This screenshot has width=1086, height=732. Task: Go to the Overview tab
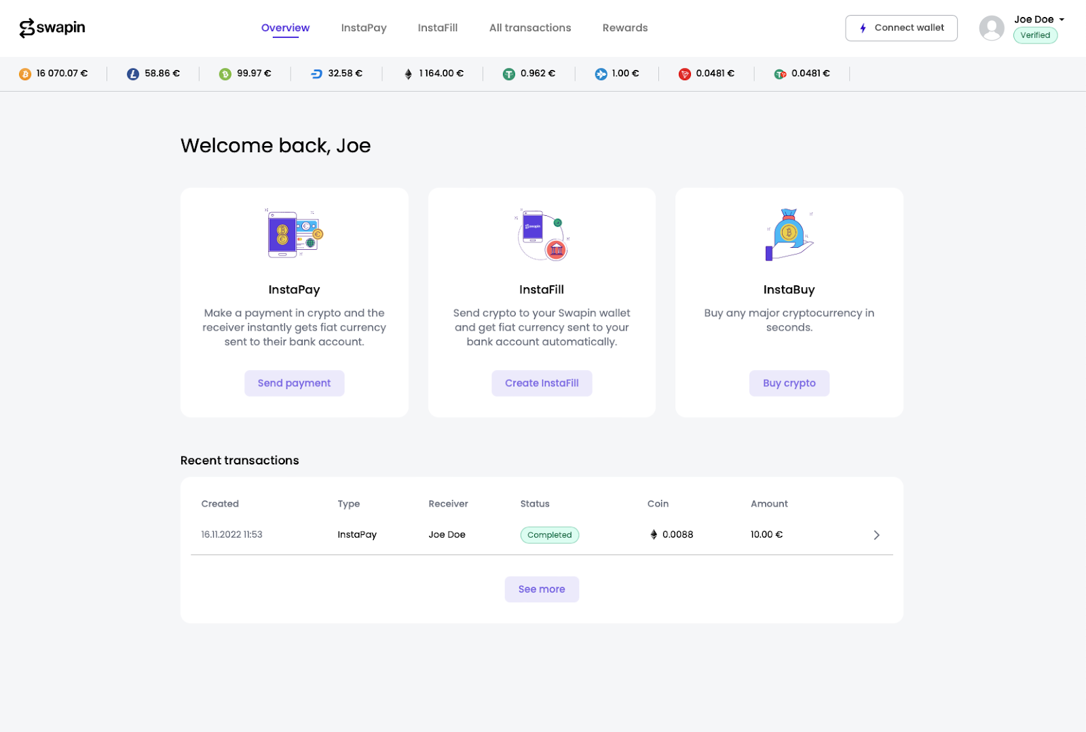coord(285,28)
